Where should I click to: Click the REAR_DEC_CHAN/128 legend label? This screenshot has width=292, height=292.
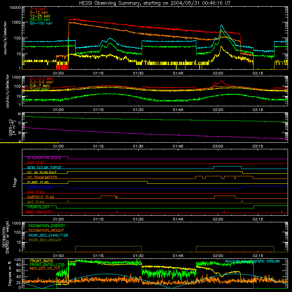(48, 235)
